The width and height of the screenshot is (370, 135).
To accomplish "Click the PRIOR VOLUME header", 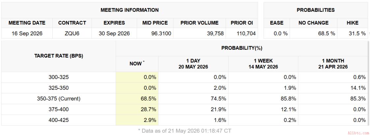I will 199,23.
